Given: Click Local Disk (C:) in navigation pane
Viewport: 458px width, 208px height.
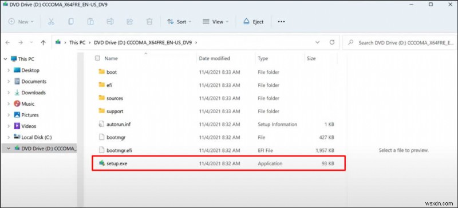Looking at the screenshot, I should pos(37,137).
